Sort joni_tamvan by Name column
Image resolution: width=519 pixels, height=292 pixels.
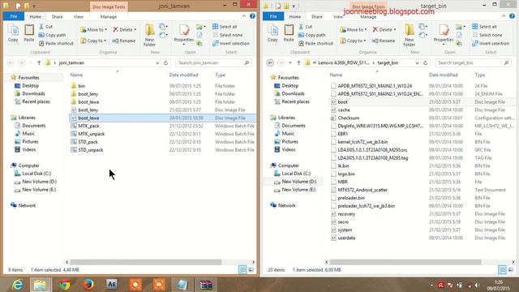click(x=76, y=75)
